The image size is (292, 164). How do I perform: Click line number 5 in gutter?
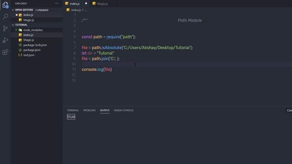(x=75, y=37)
